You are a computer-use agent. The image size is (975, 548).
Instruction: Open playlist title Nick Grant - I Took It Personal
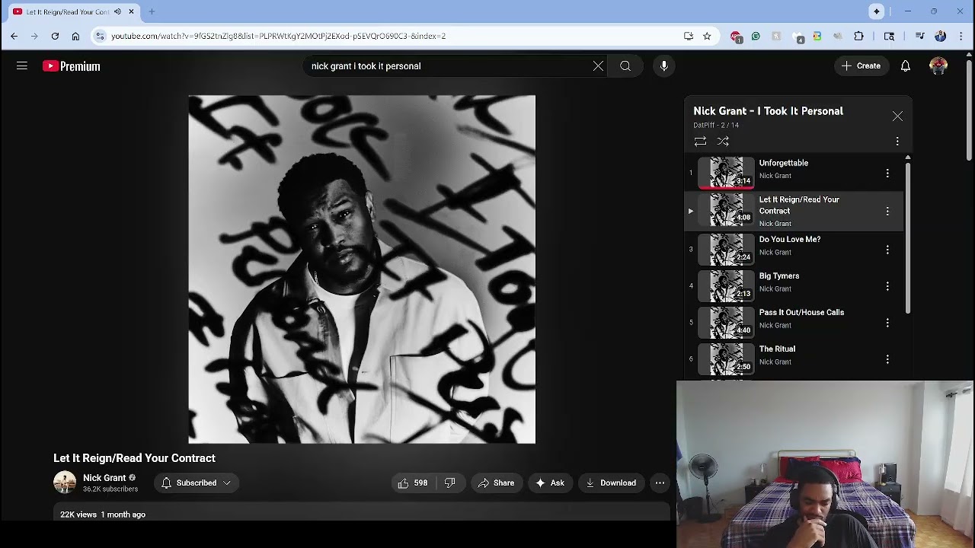tap(768, 111)
